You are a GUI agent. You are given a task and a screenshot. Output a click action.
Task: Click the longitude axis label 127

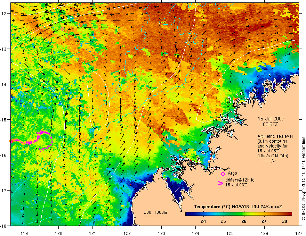(x=299, y=233)
